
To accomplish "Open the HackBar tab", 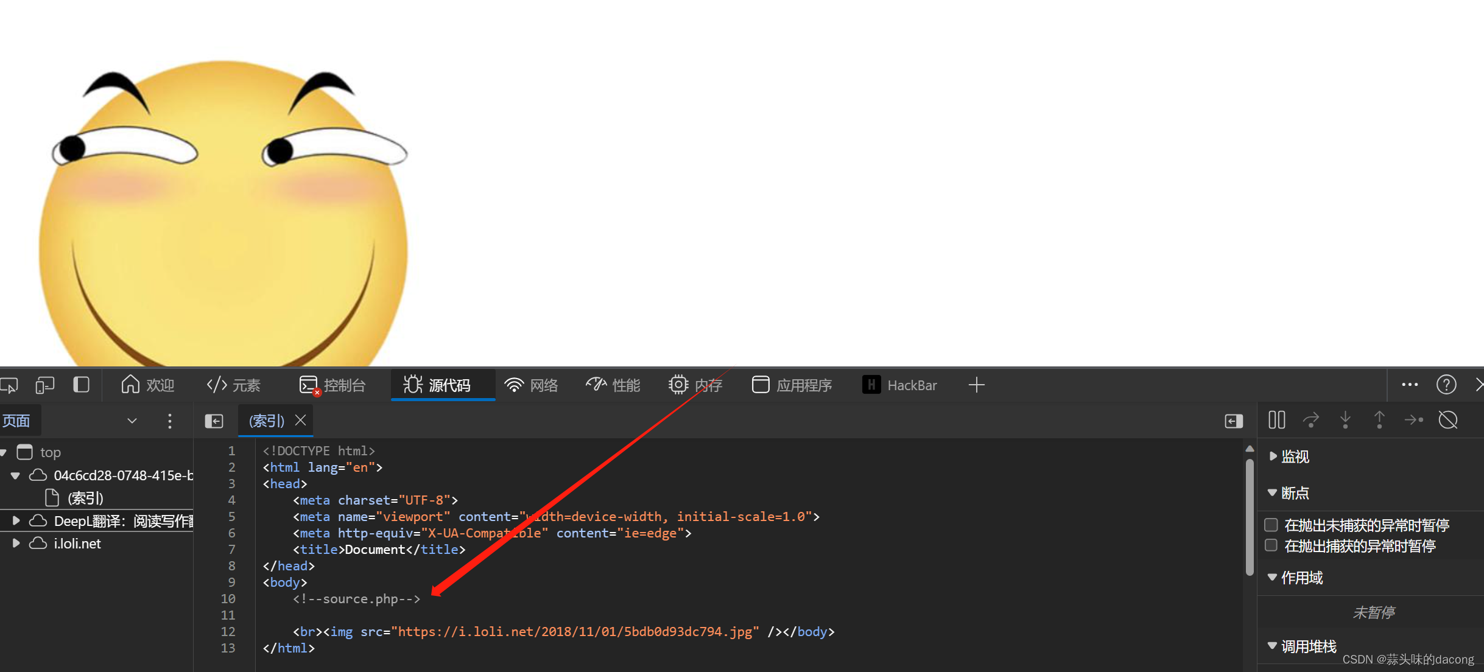I will (900, 385).
